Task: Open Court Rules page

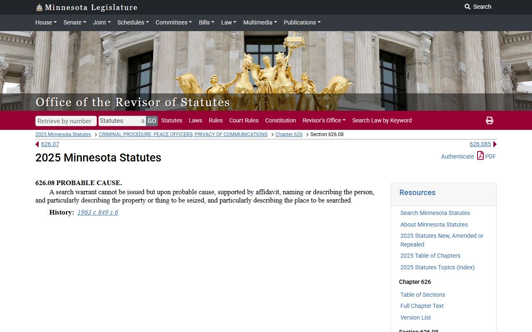Action: [x=244, y=120]
